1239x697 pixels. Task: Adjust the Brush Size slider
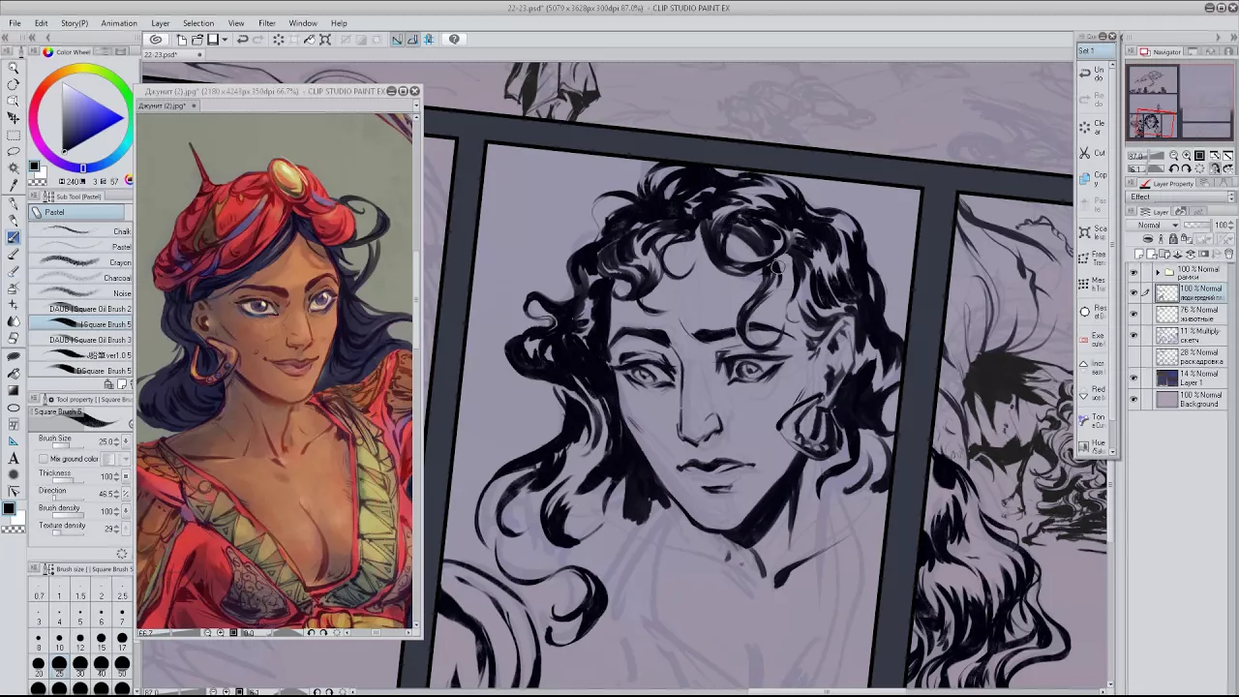click(68, 446)
